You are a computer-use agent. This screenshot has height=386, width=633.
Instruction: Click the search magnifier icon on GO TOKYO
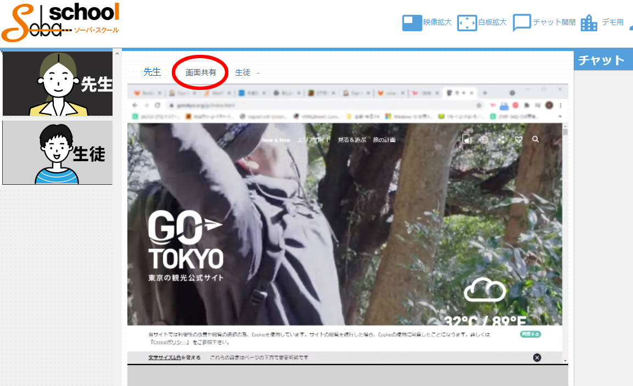(x=535, y=139)
